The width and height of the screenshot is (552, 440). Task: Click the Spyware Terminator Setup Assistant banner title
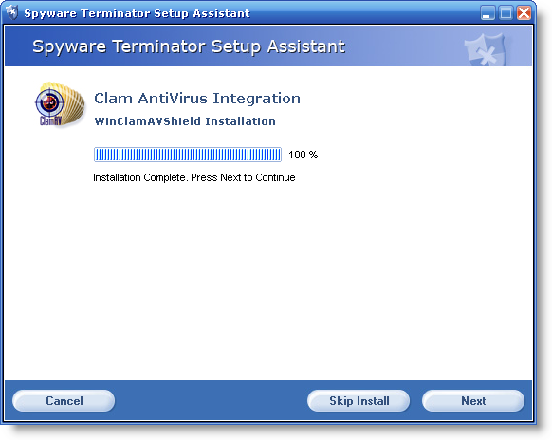(x=189, y=46)
